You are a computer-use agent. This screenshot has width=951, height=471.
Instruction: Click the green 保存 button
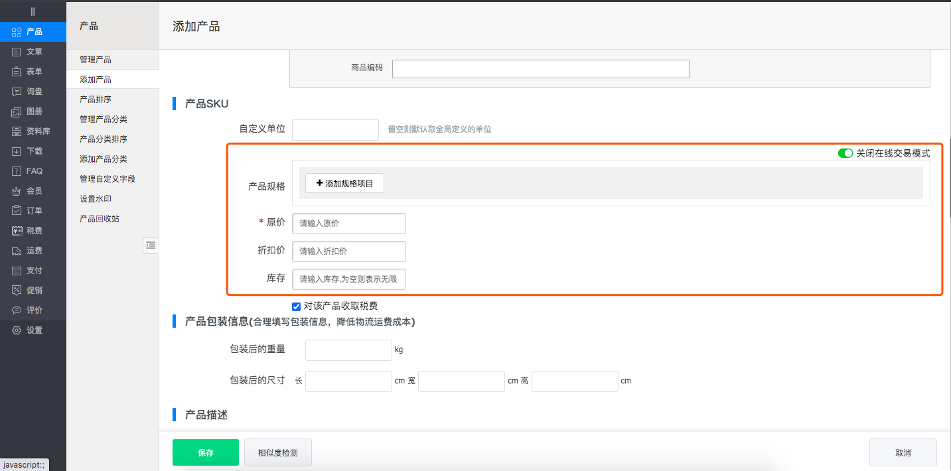pos(205,452)
